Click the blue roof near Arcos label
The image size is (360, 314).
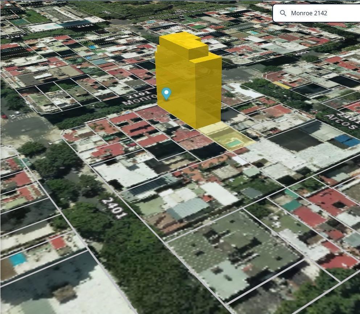[347, 140]
